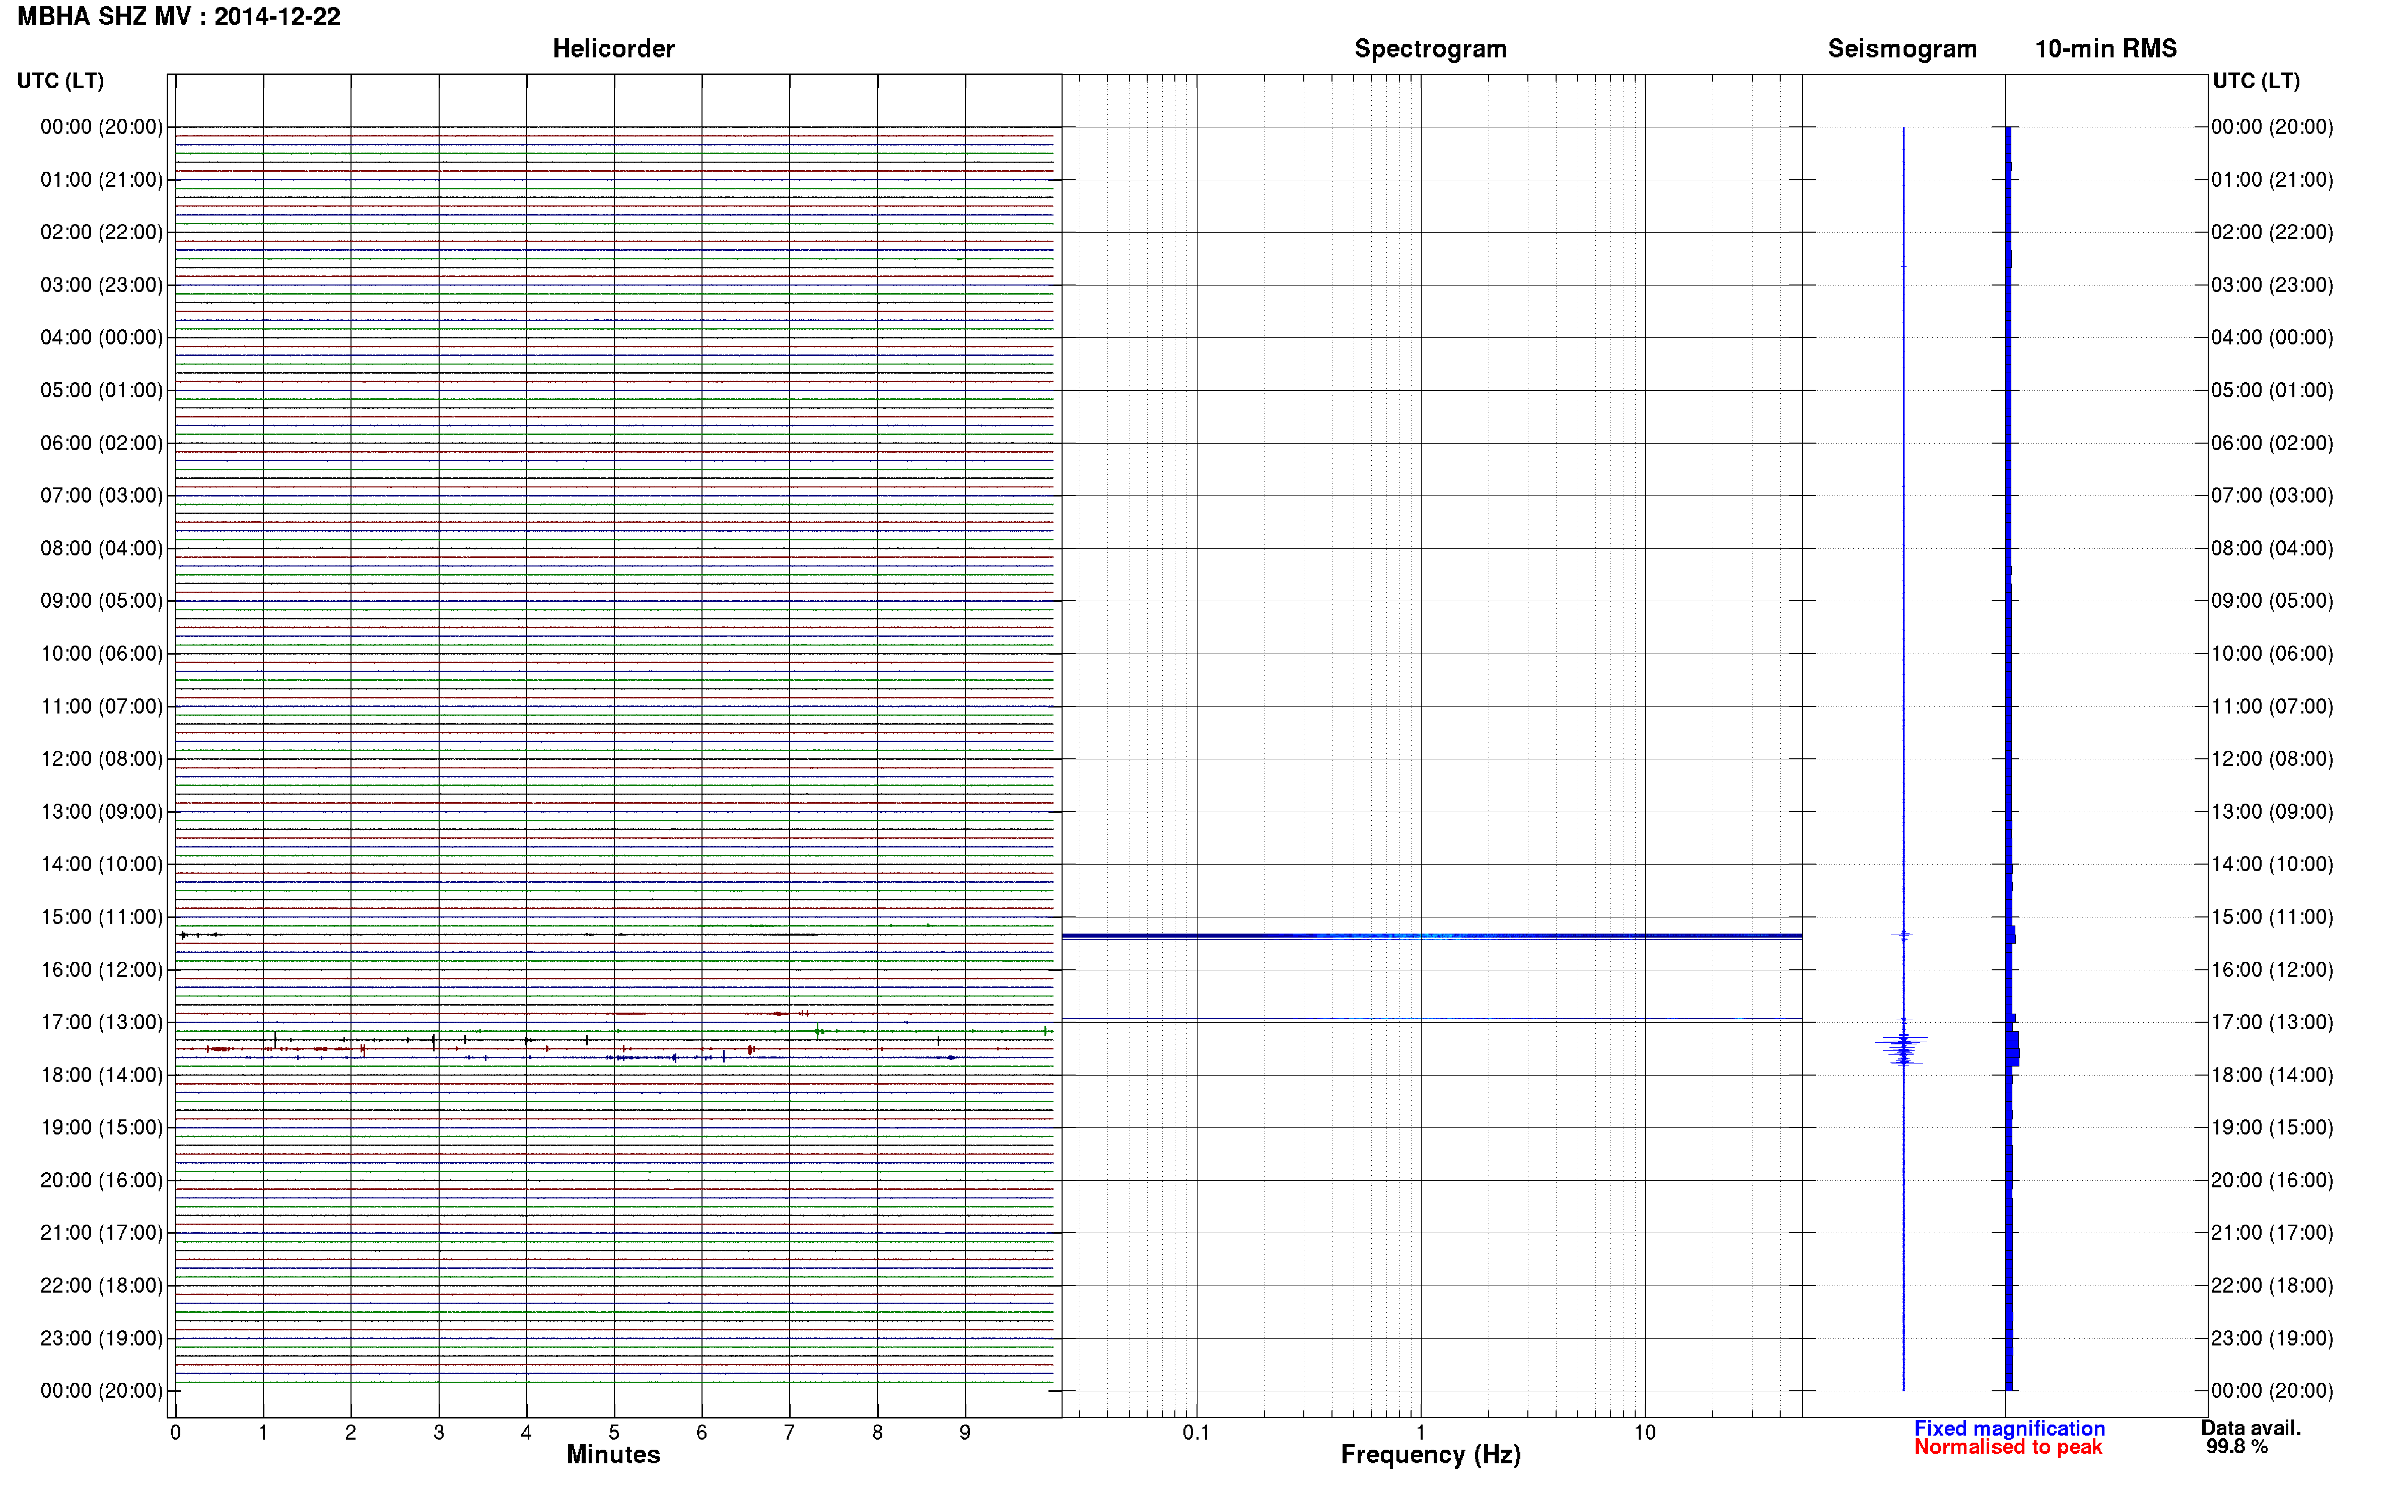Click "15:00 (11:00)" on the left time axis

102,917
